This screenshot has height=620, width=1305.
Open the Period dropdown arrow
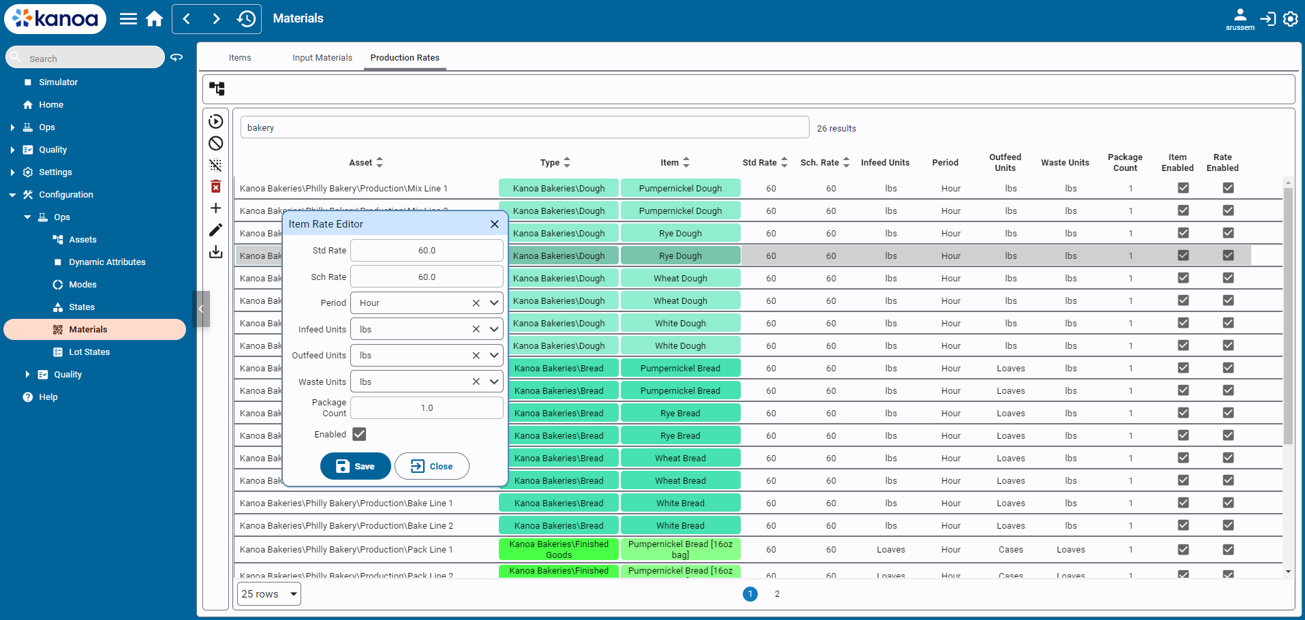(494, 303)
